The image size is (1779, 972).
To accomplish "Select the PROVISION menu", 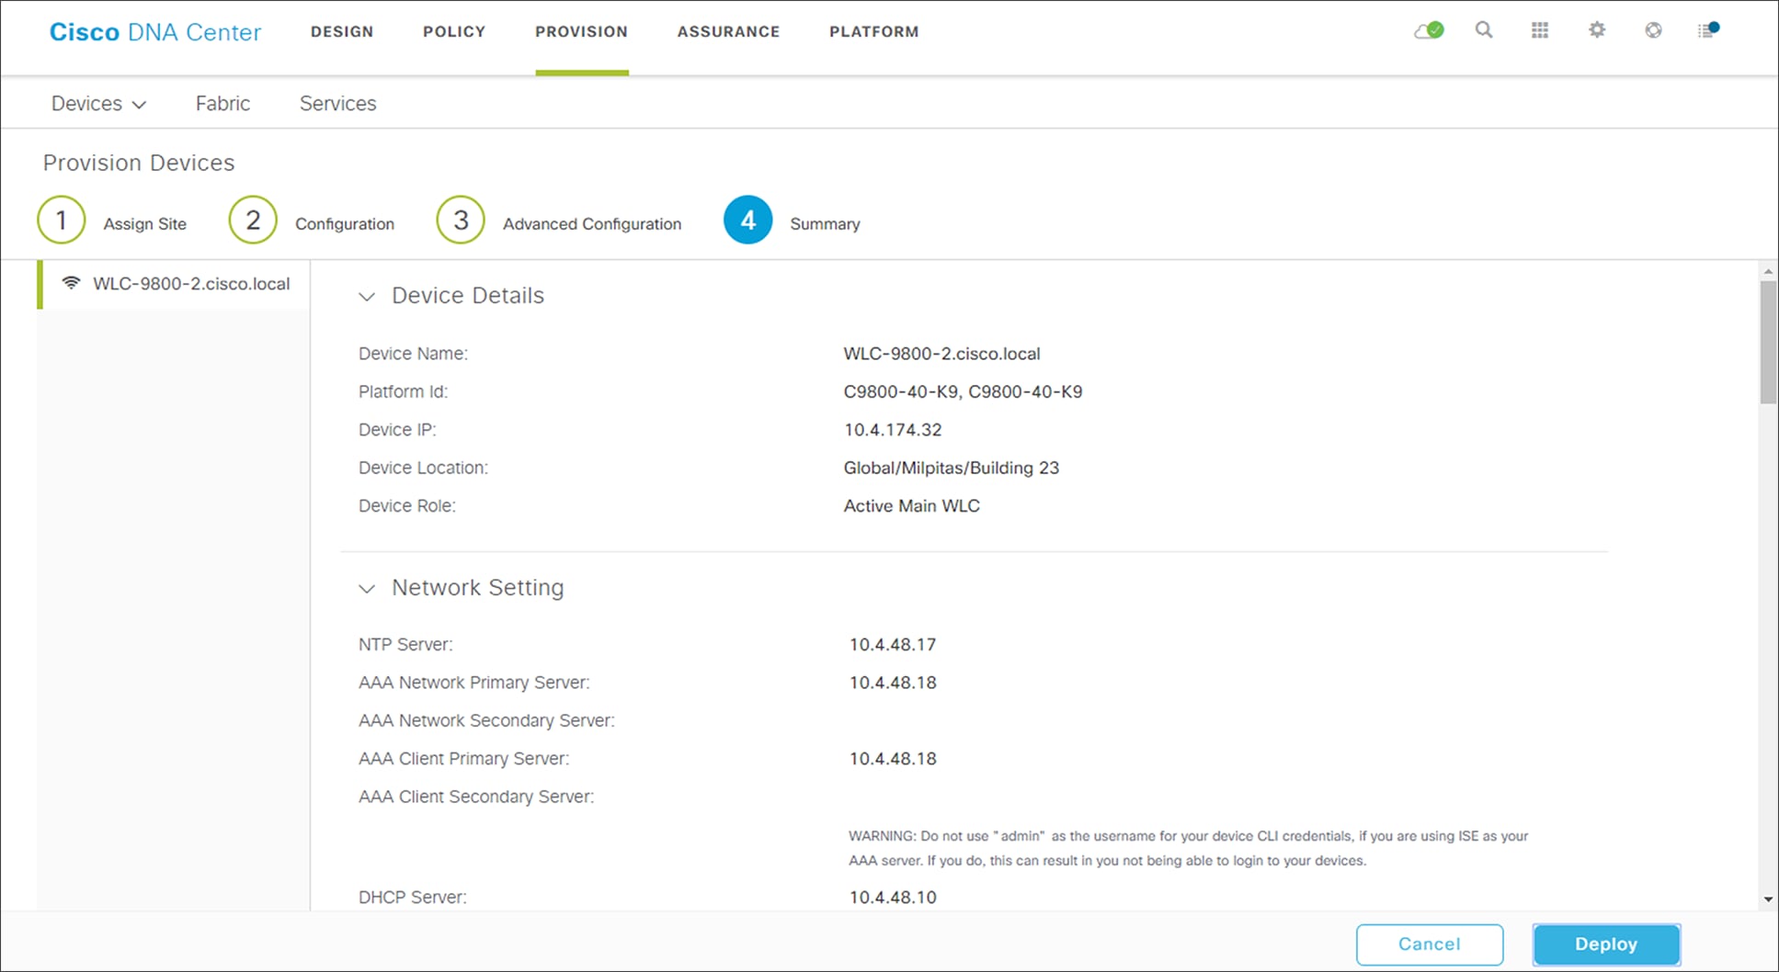I will click(582, 31).
